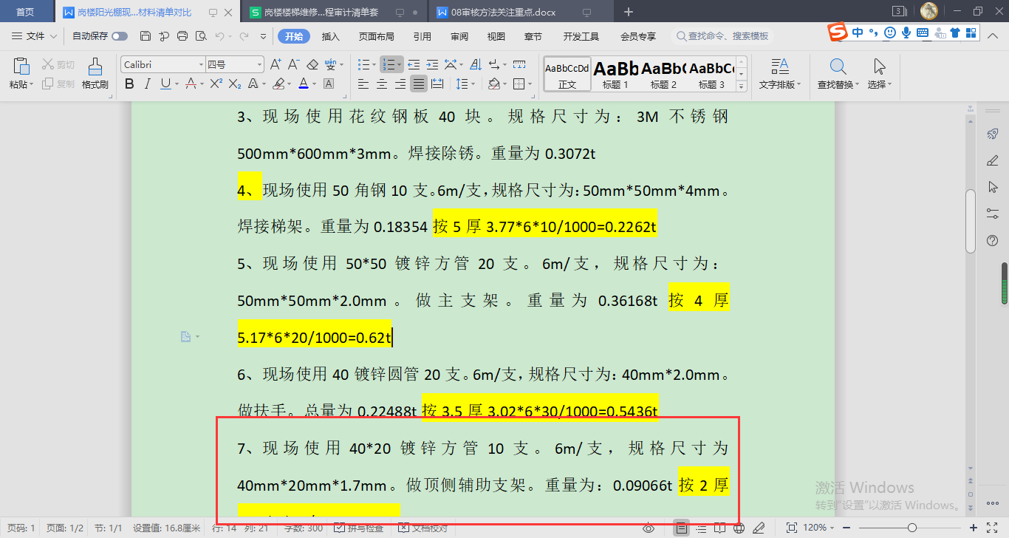Switch to the 首页 home tab
The height and width of the screenshot is (538, 1009).
pyautogui.click(x=25, y=13)
